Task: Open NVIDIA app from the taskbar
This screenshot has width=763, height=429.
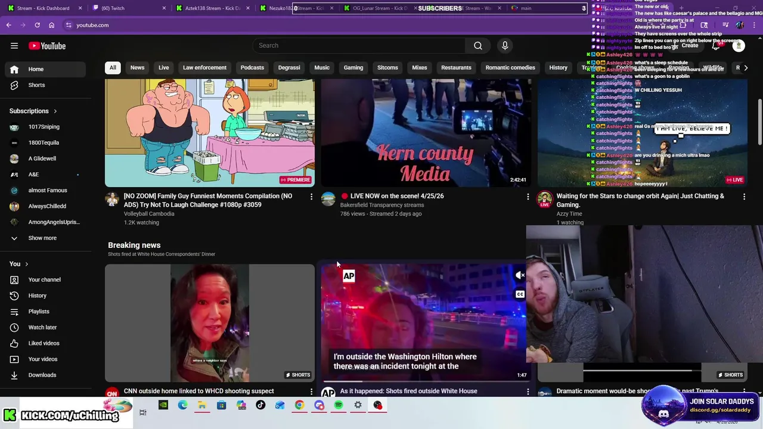Action: pos(163,405)
